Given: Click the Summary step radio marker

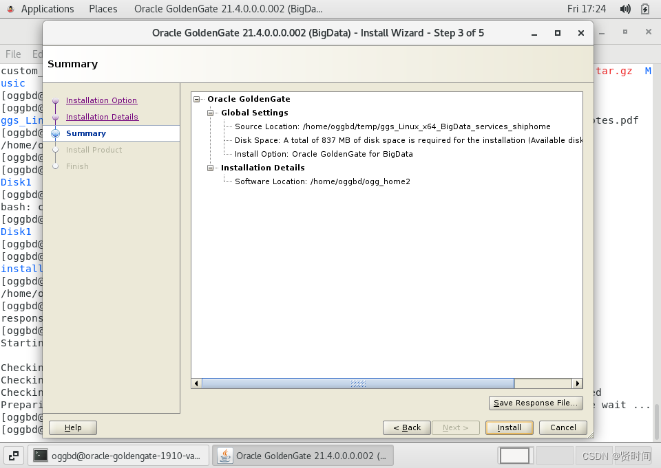Looking at the screenshot, I should (x=55, y=133).
